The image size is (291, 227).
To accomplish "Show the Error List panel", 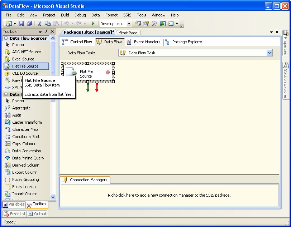I will (15, 214).
